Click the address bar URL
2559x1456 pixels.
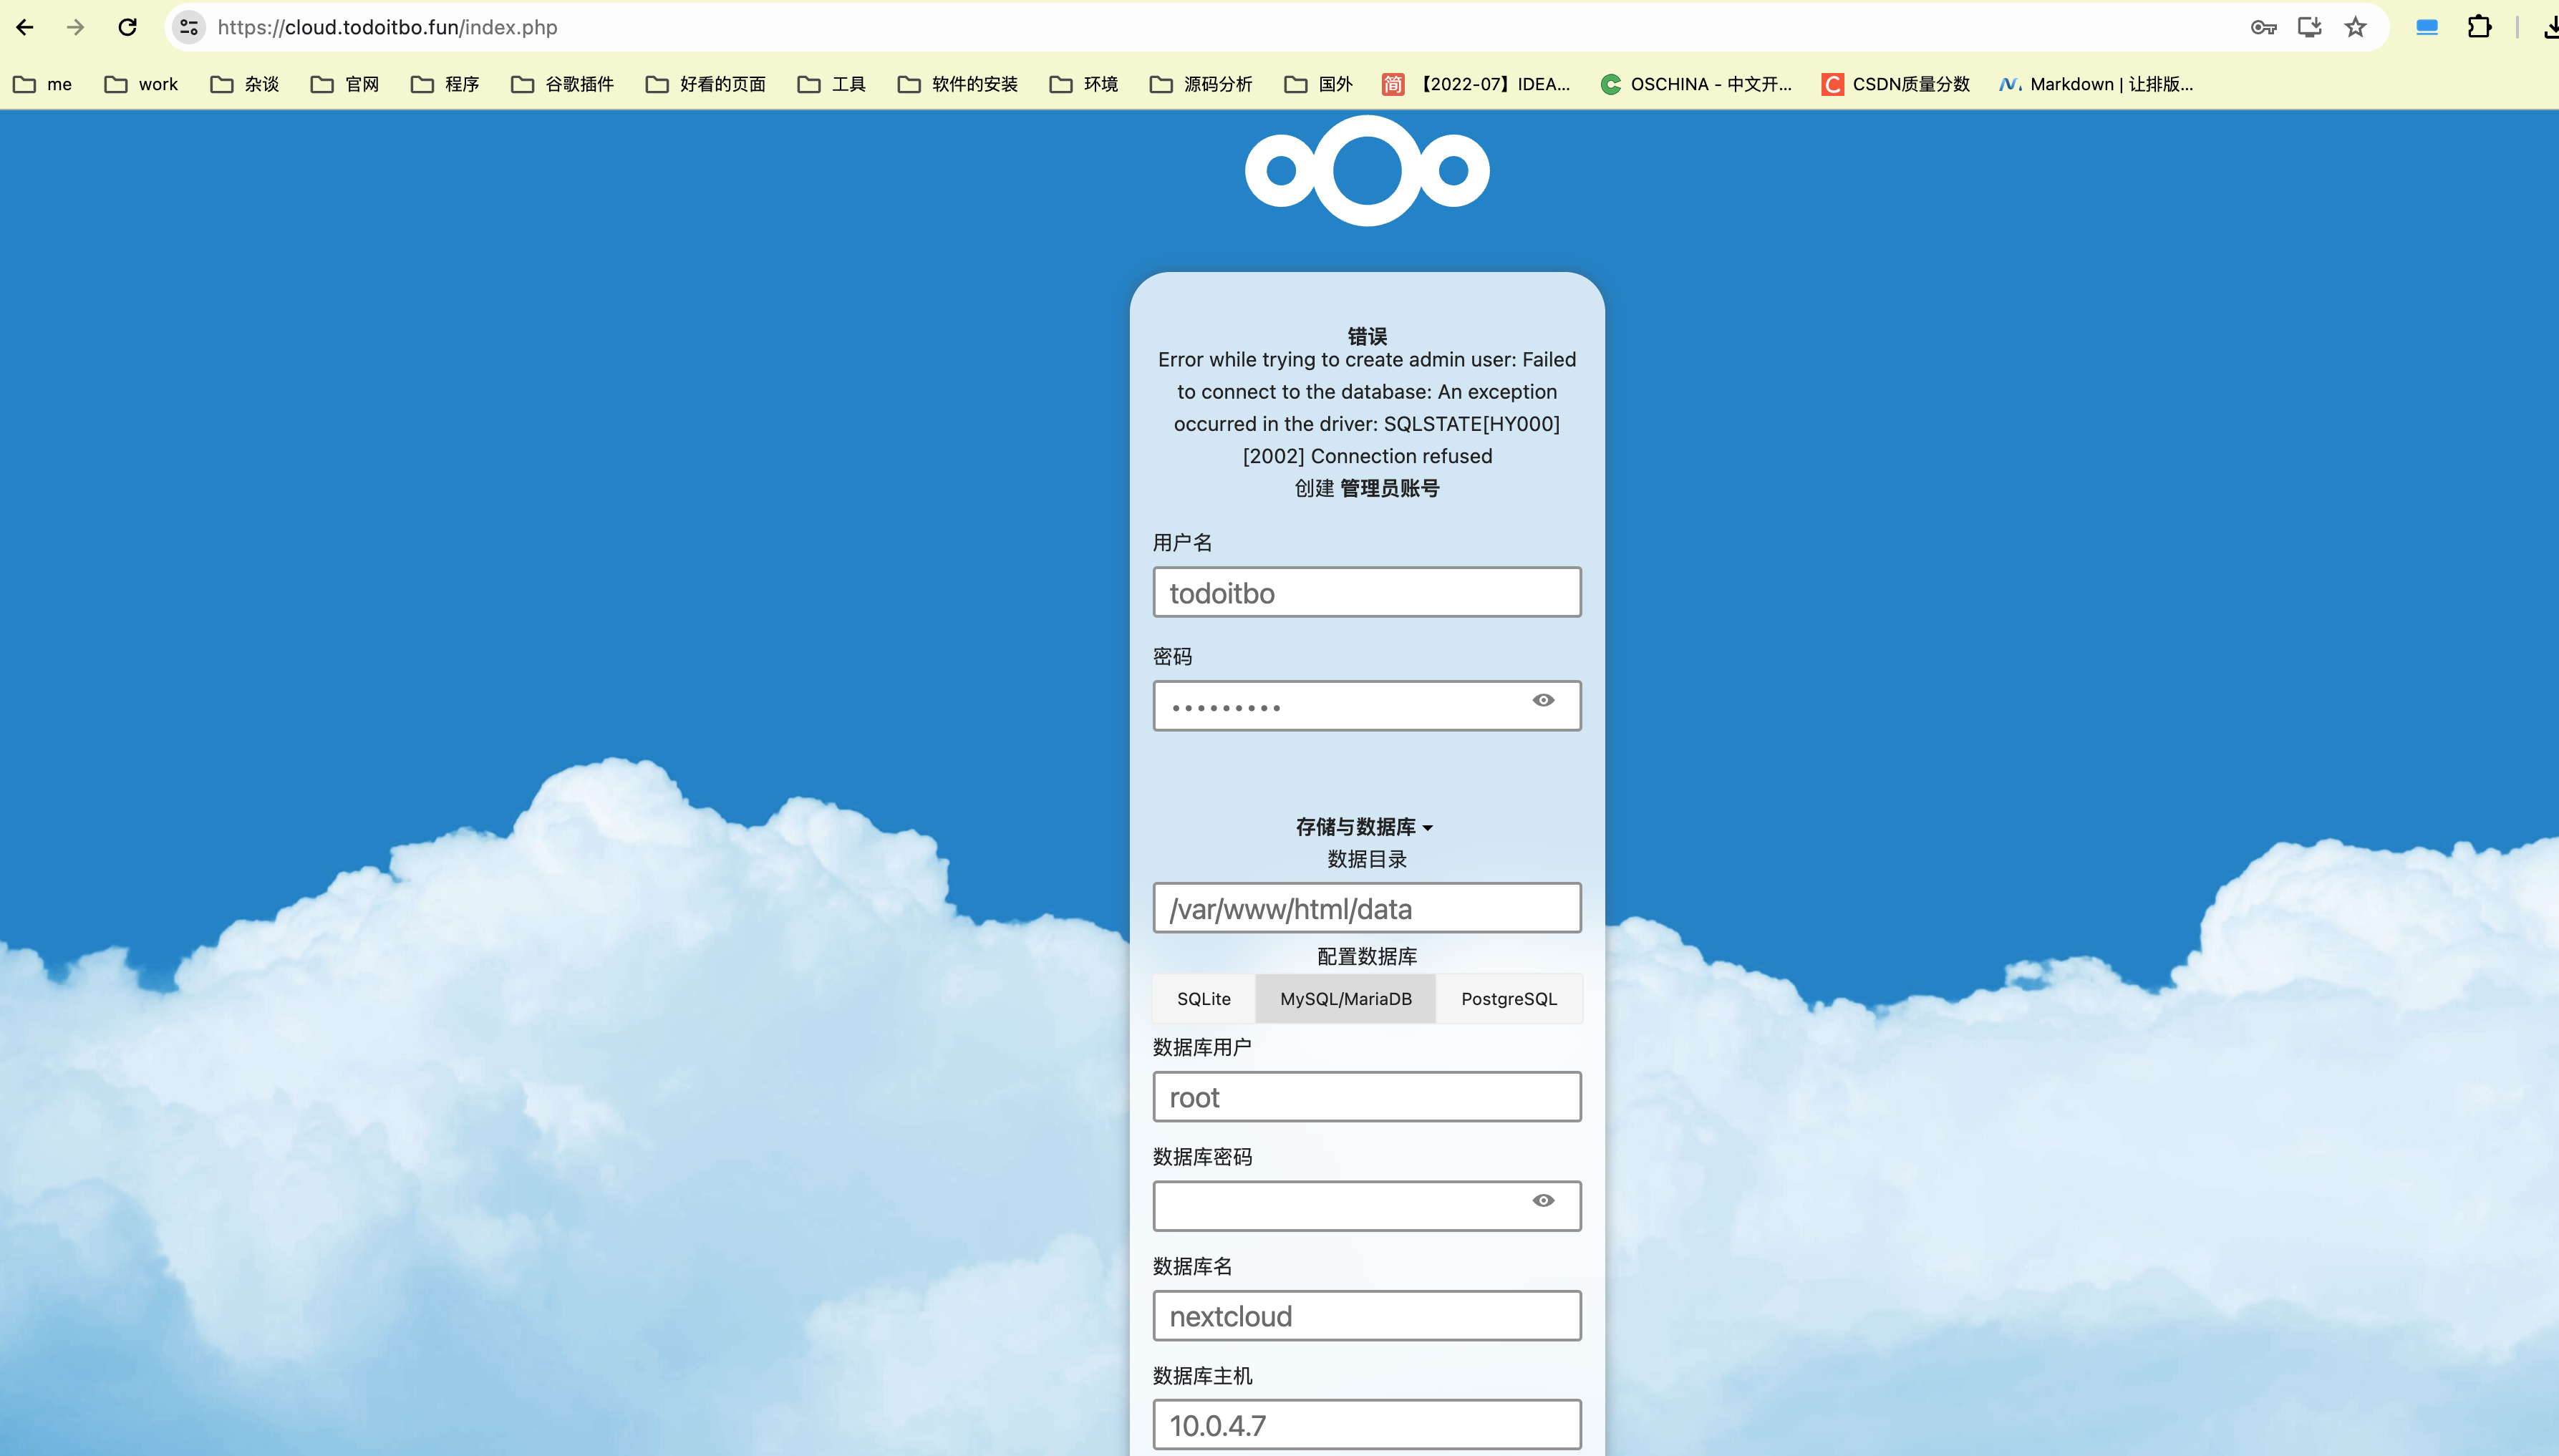tap(388, 27)
